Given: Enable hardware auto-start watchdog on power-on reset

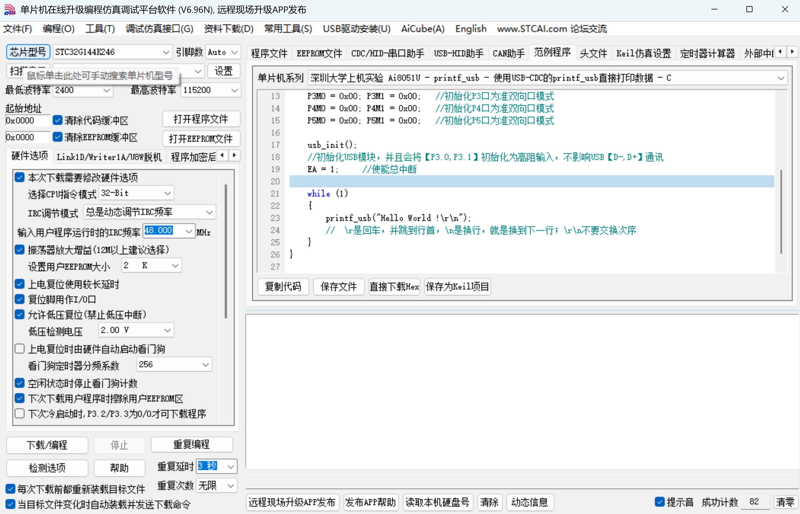Looking at the screenshot, I should [x=19, y=348].
